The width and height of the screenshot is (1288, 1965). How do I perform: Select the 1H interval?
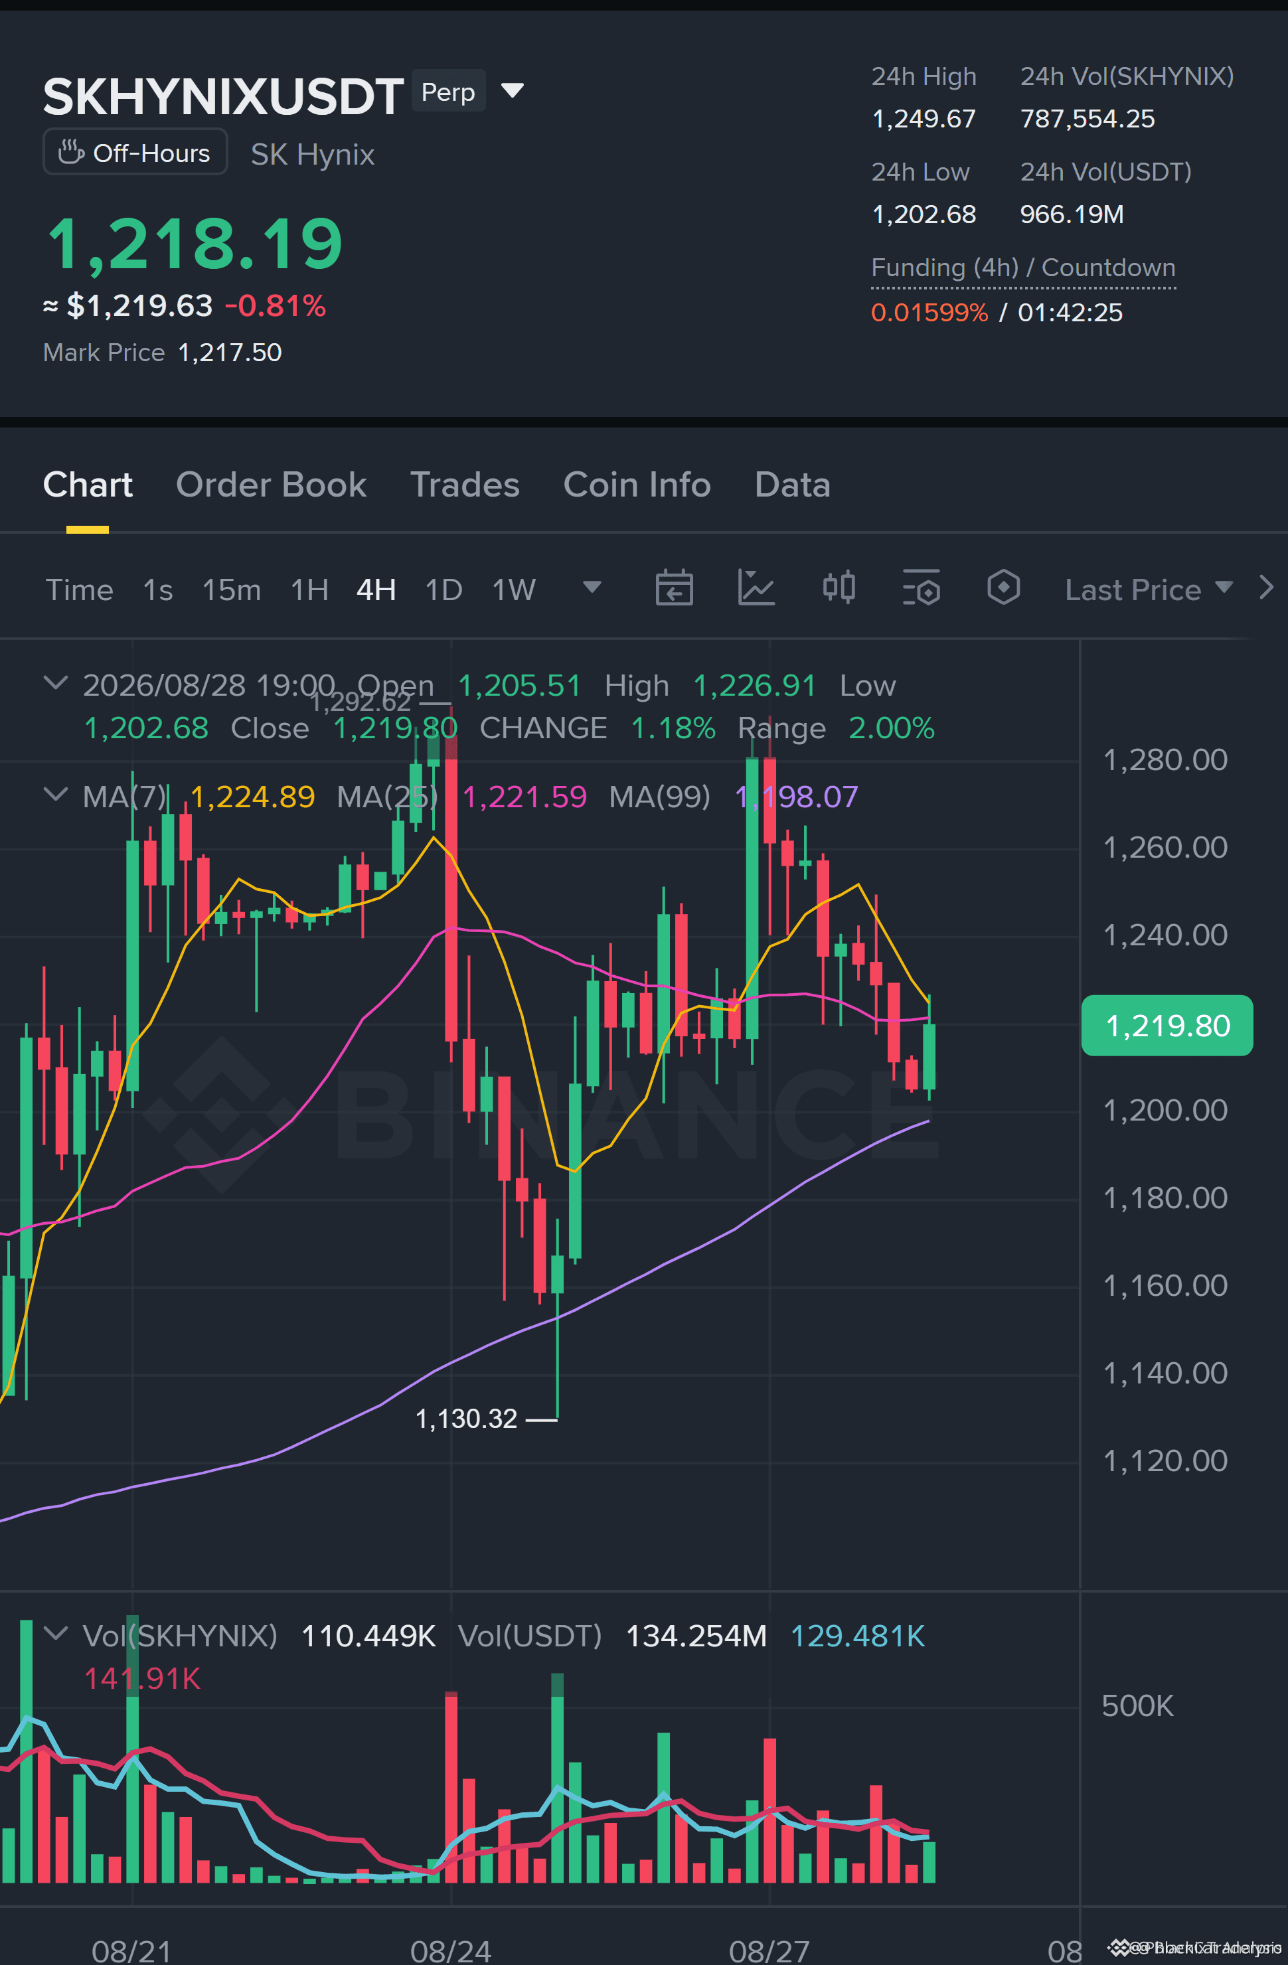coord(309,589)
